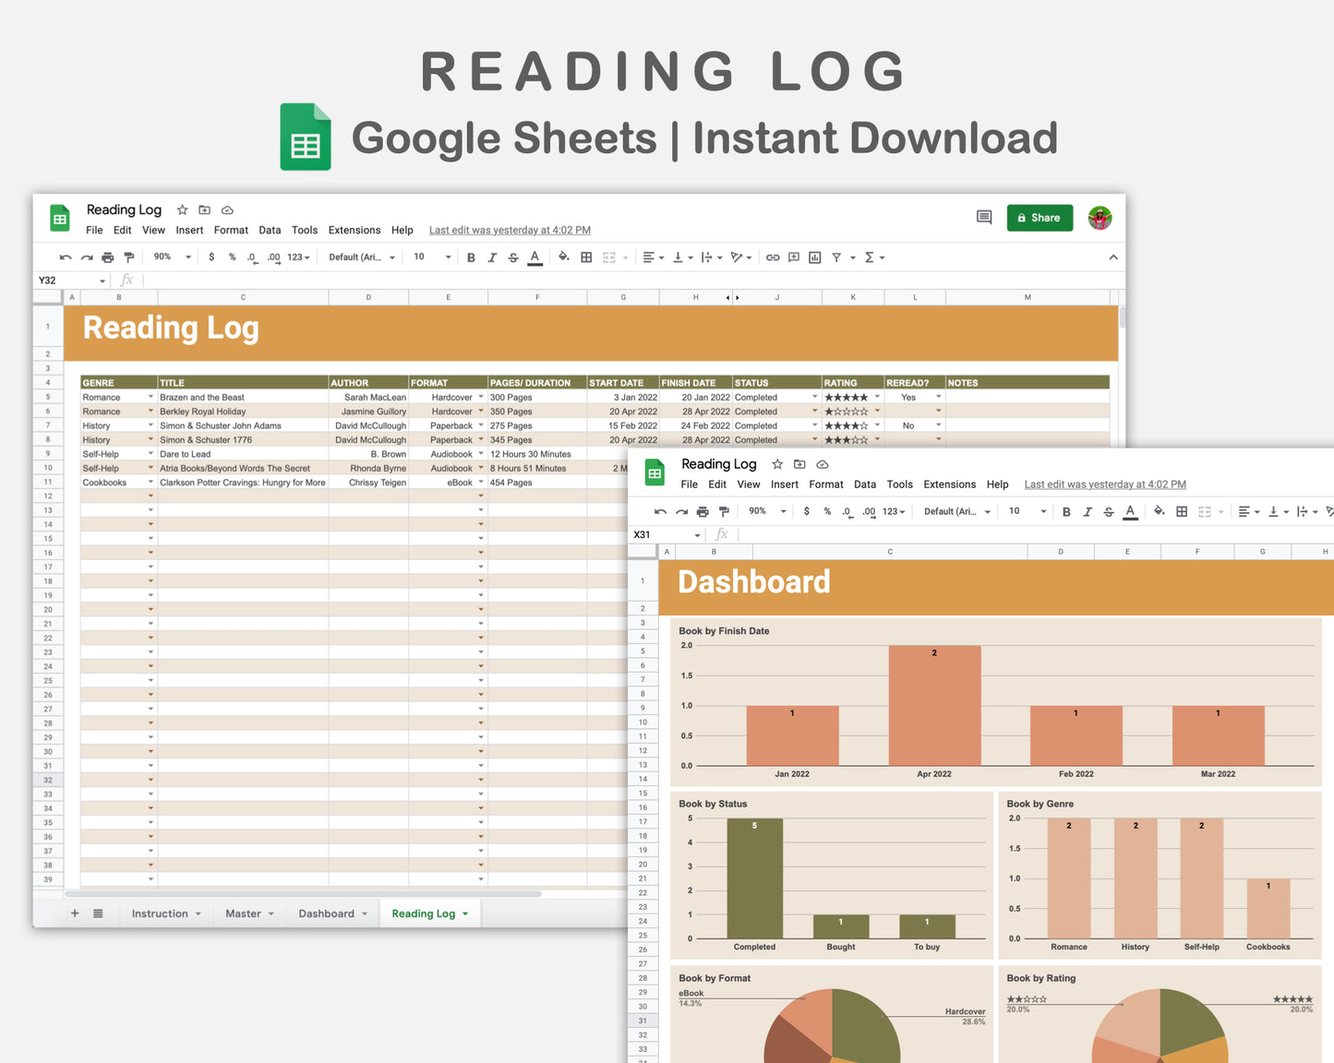Open the Fill color tool
The height and width of the screenshot is (1063, 1334).
pos(564,257)
